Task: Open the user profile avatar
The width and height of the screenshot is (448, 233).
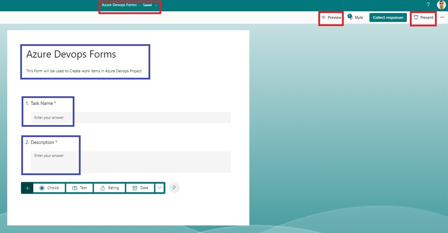Action: [x=441, y=5]
